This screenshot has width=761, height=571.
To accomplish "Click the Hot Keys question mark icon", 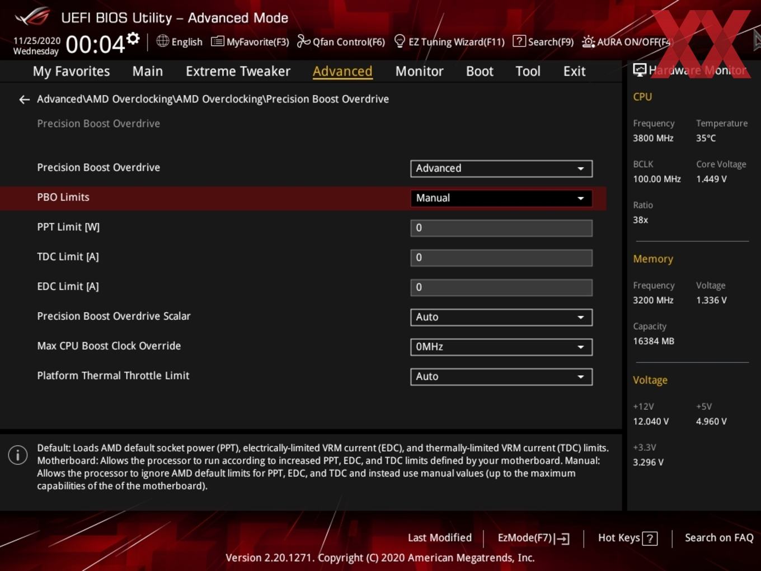I will 650,539.
